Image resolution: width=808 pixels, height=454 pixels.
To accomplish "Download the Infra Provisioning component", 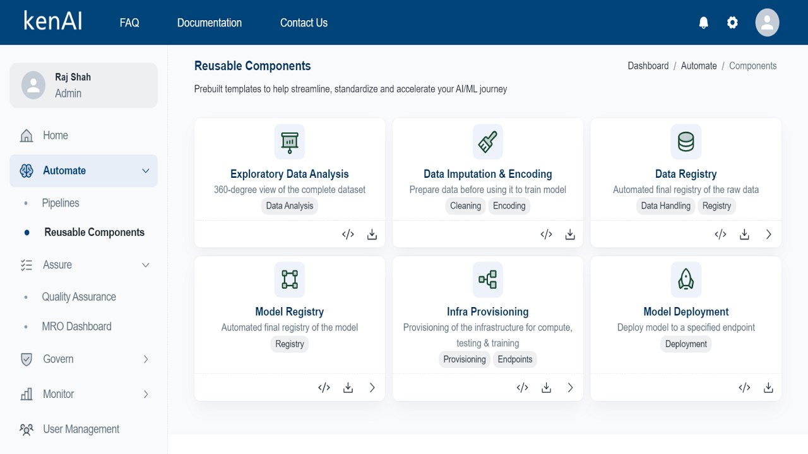I will click(546, 388).
